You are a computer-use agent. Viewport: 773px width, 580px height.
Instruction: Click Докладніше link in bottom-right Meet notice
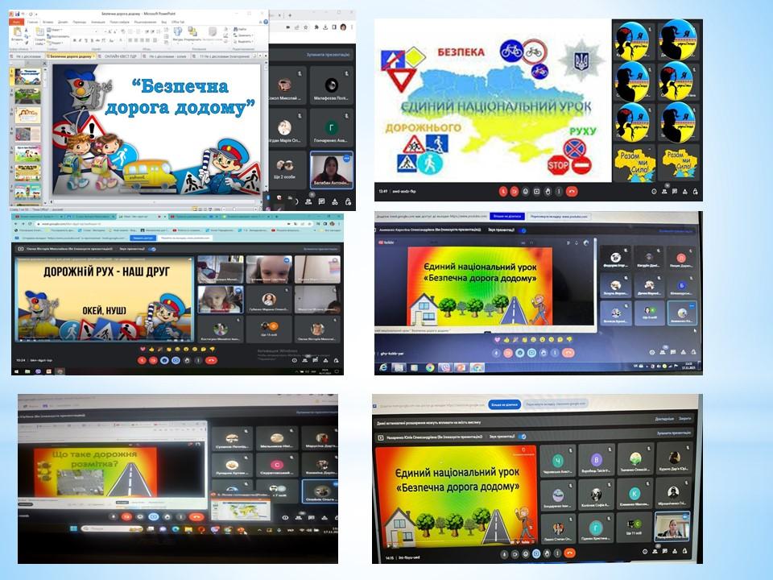click(x=664, y=419)
